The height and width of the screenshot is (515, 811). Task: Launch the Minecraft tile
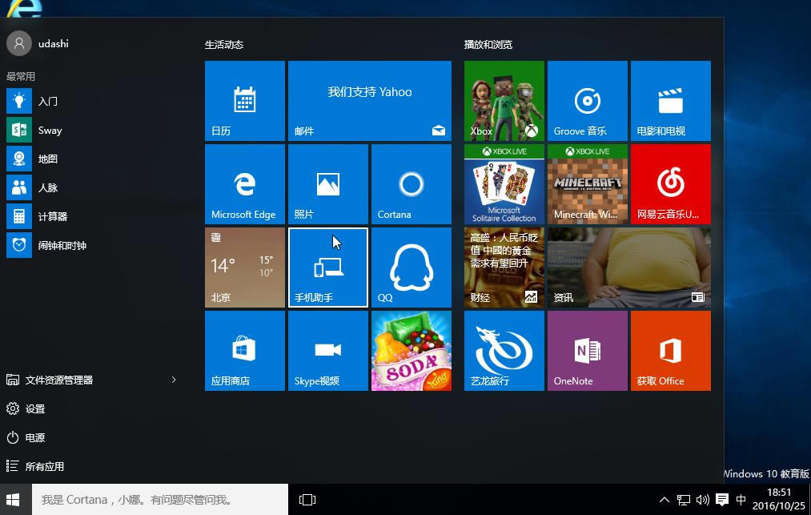pos(588,184)
